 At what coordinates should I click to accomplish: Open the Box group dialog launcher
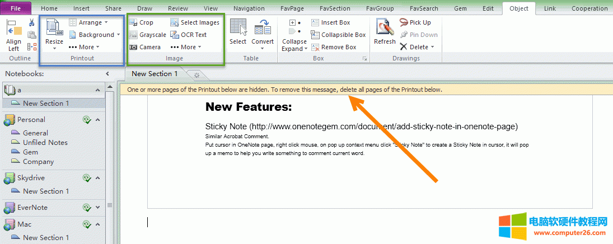(x=365, y=58)
